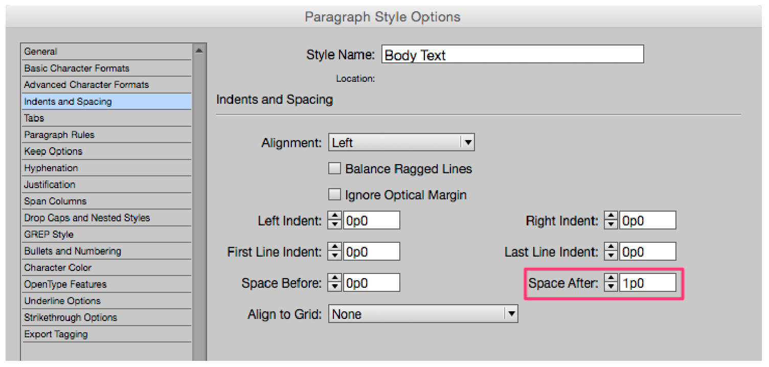Click the Space Before stepper arrows
This screenshot has height=367, width=769.
pyautogui.click(x=335, y=283)
